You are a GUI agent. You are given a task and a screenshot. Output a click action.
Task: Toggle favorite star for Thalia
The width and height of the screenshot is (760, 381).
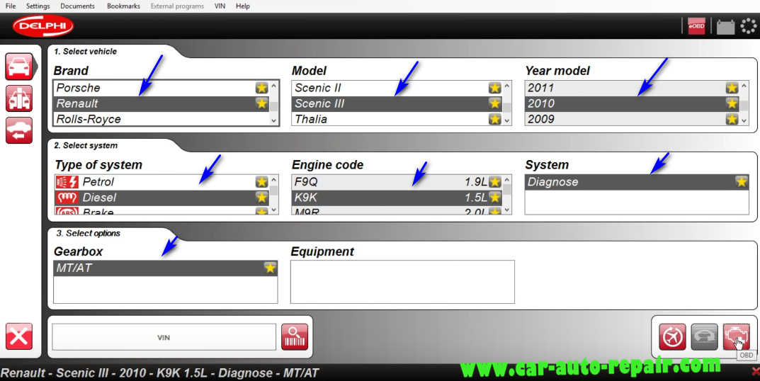coord(494,119)
